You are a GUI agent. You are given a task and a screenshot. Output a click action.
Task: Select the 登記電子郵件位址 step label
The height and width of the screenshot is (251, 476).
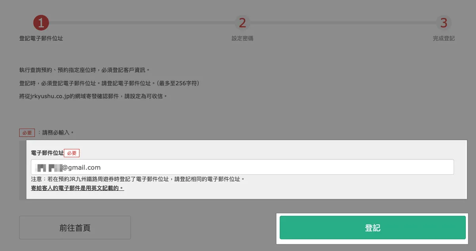point(41,38)
